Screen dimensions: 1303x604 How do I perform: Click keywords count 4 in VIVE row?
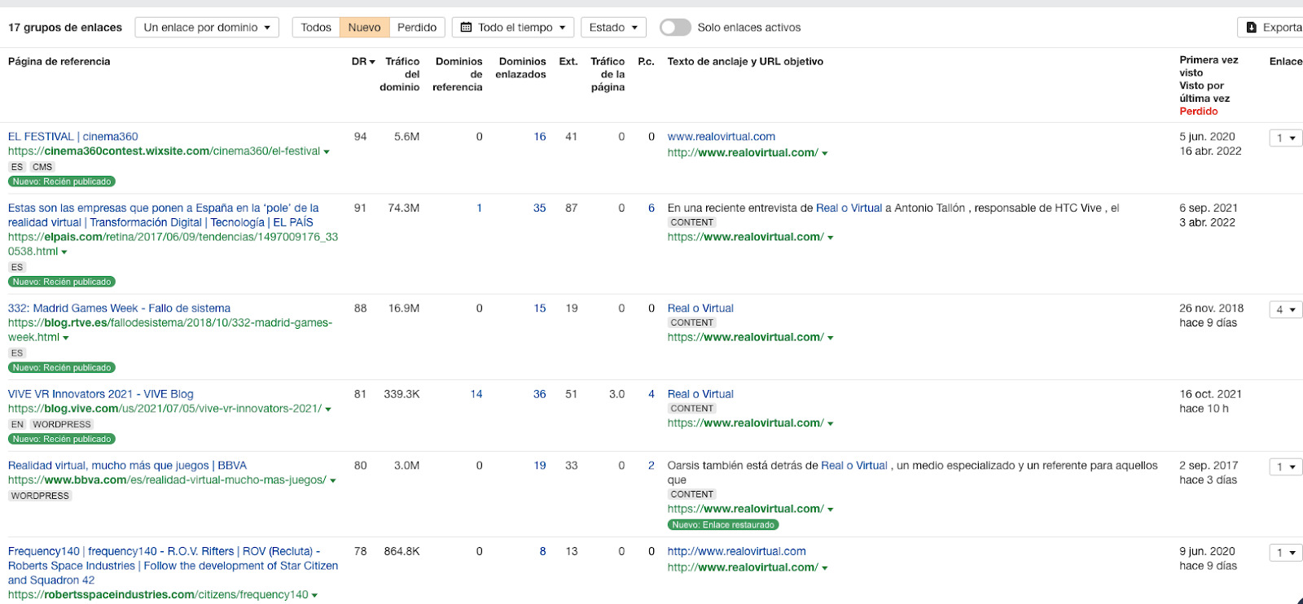(x=651, y=394)
